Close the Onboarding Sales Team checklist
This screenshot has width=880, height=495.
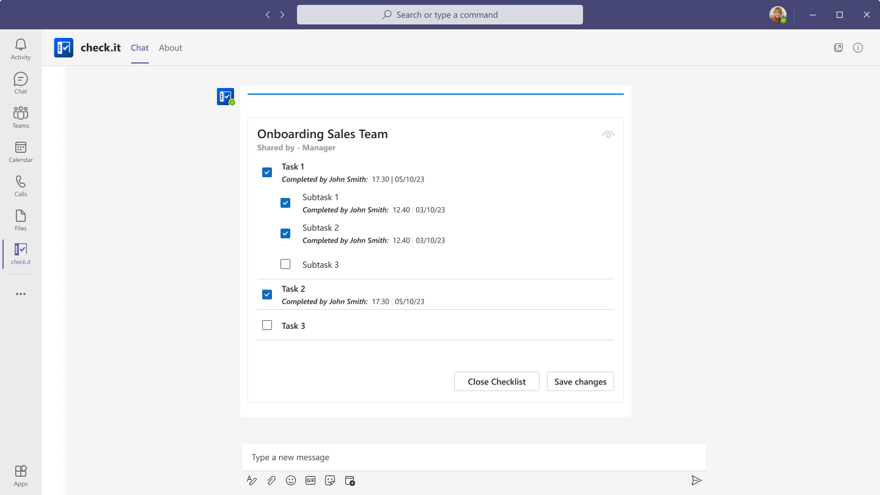(x=496, y=381)
